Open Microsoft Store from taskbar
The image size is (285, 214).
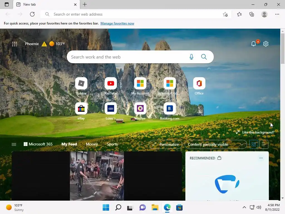[x=179, y=207]
